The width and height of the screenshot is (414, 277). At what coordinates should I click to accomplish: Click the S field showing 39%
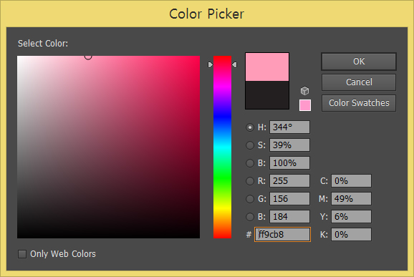pyautogui.click(x=289, y=145)
